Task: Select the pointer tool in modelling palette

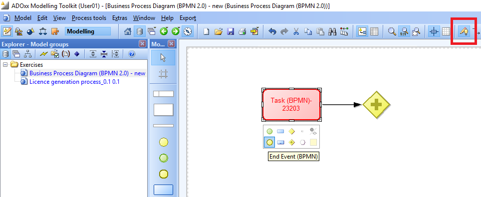Action: (x=163, y=58)
